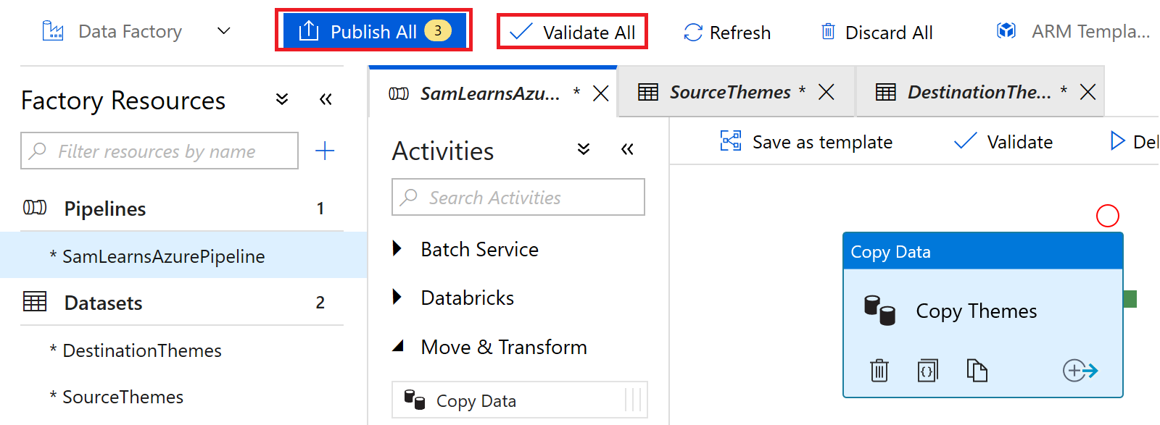1160x425 pixels.
Task: Click Validate All in the toolbar
Action: pyautogui.click(x=572, y=33)
